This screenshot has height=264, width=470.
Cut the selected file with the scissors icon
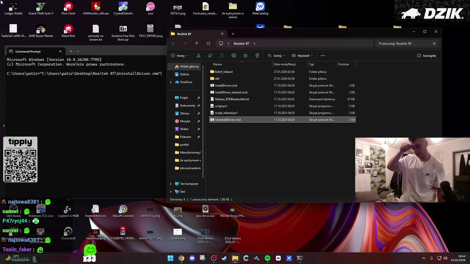click(x=198, y=56)
